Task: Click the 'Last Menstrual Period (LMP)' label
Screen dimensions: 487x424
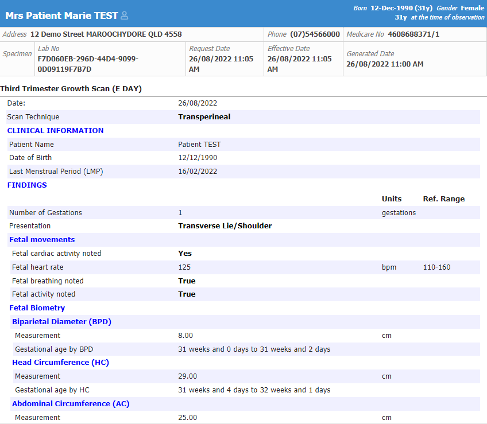Action: (56, 172)
